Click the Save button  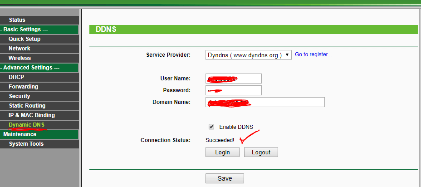[225, 178]
